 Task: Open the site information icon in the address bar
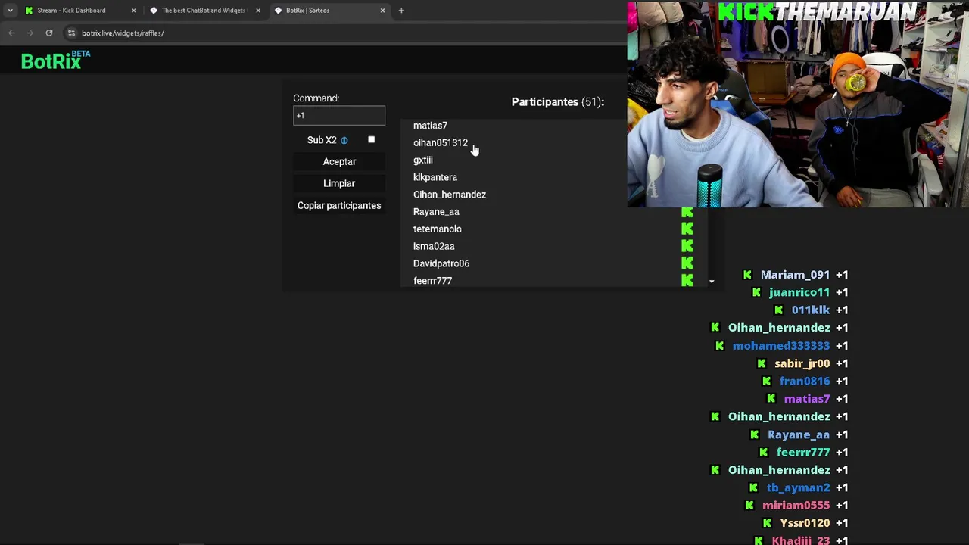tap(71, 33)
